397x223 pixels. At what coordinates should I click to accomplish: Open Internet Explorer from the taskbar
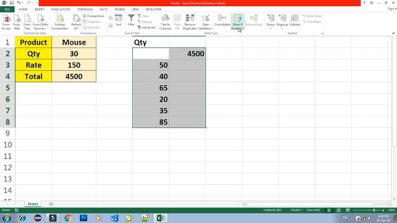coord(22,218)
